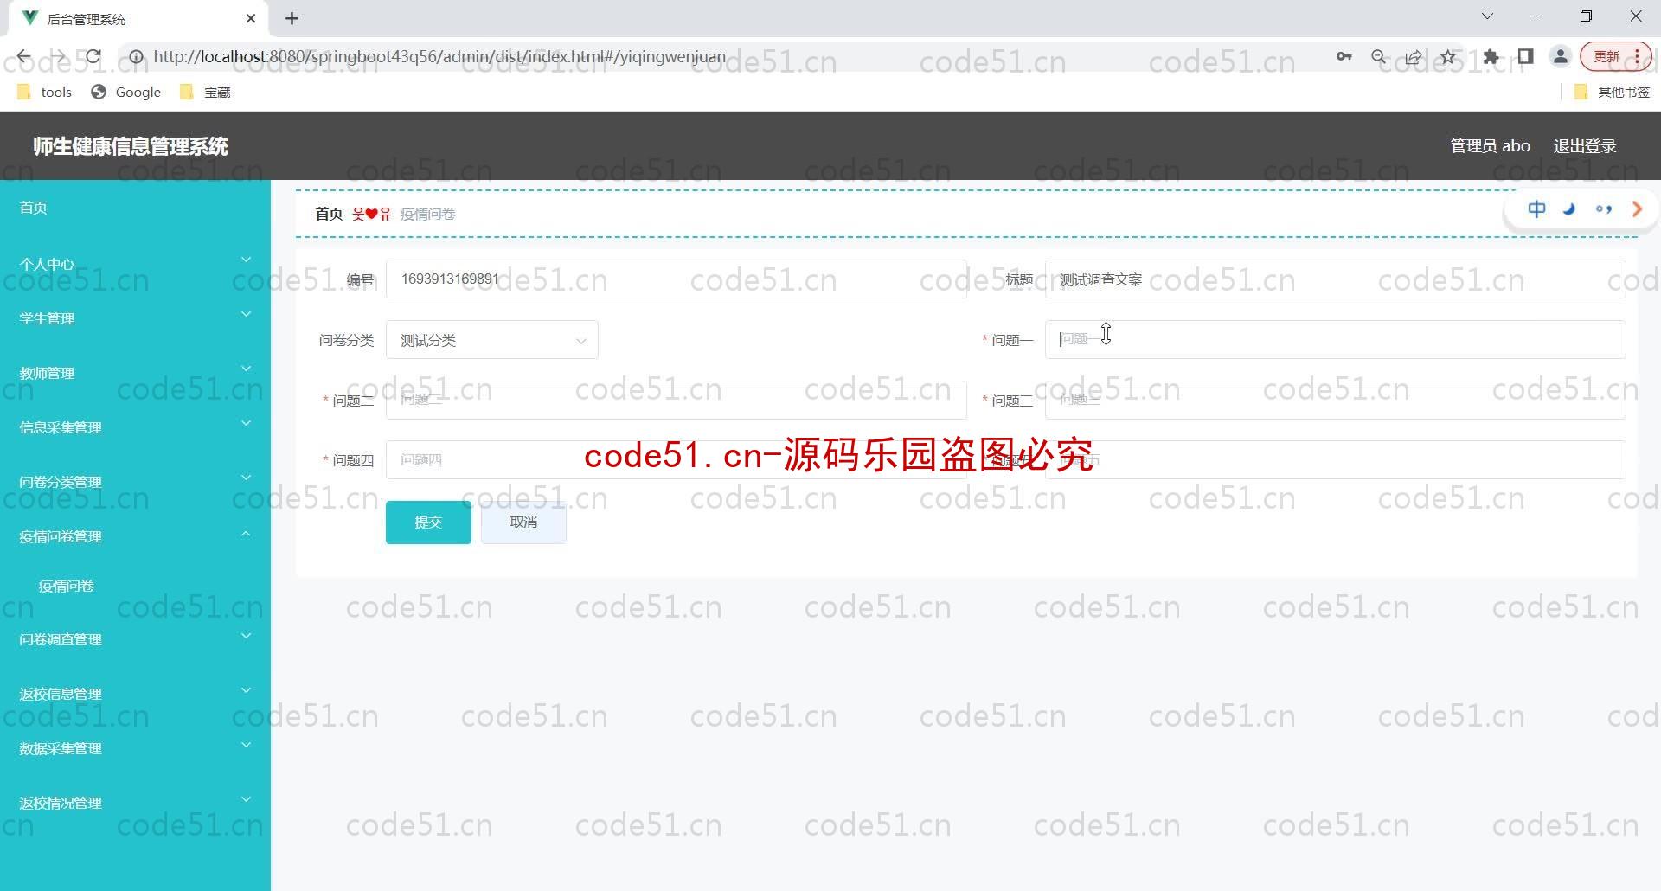Submit the form with 提交

point(428,522)
